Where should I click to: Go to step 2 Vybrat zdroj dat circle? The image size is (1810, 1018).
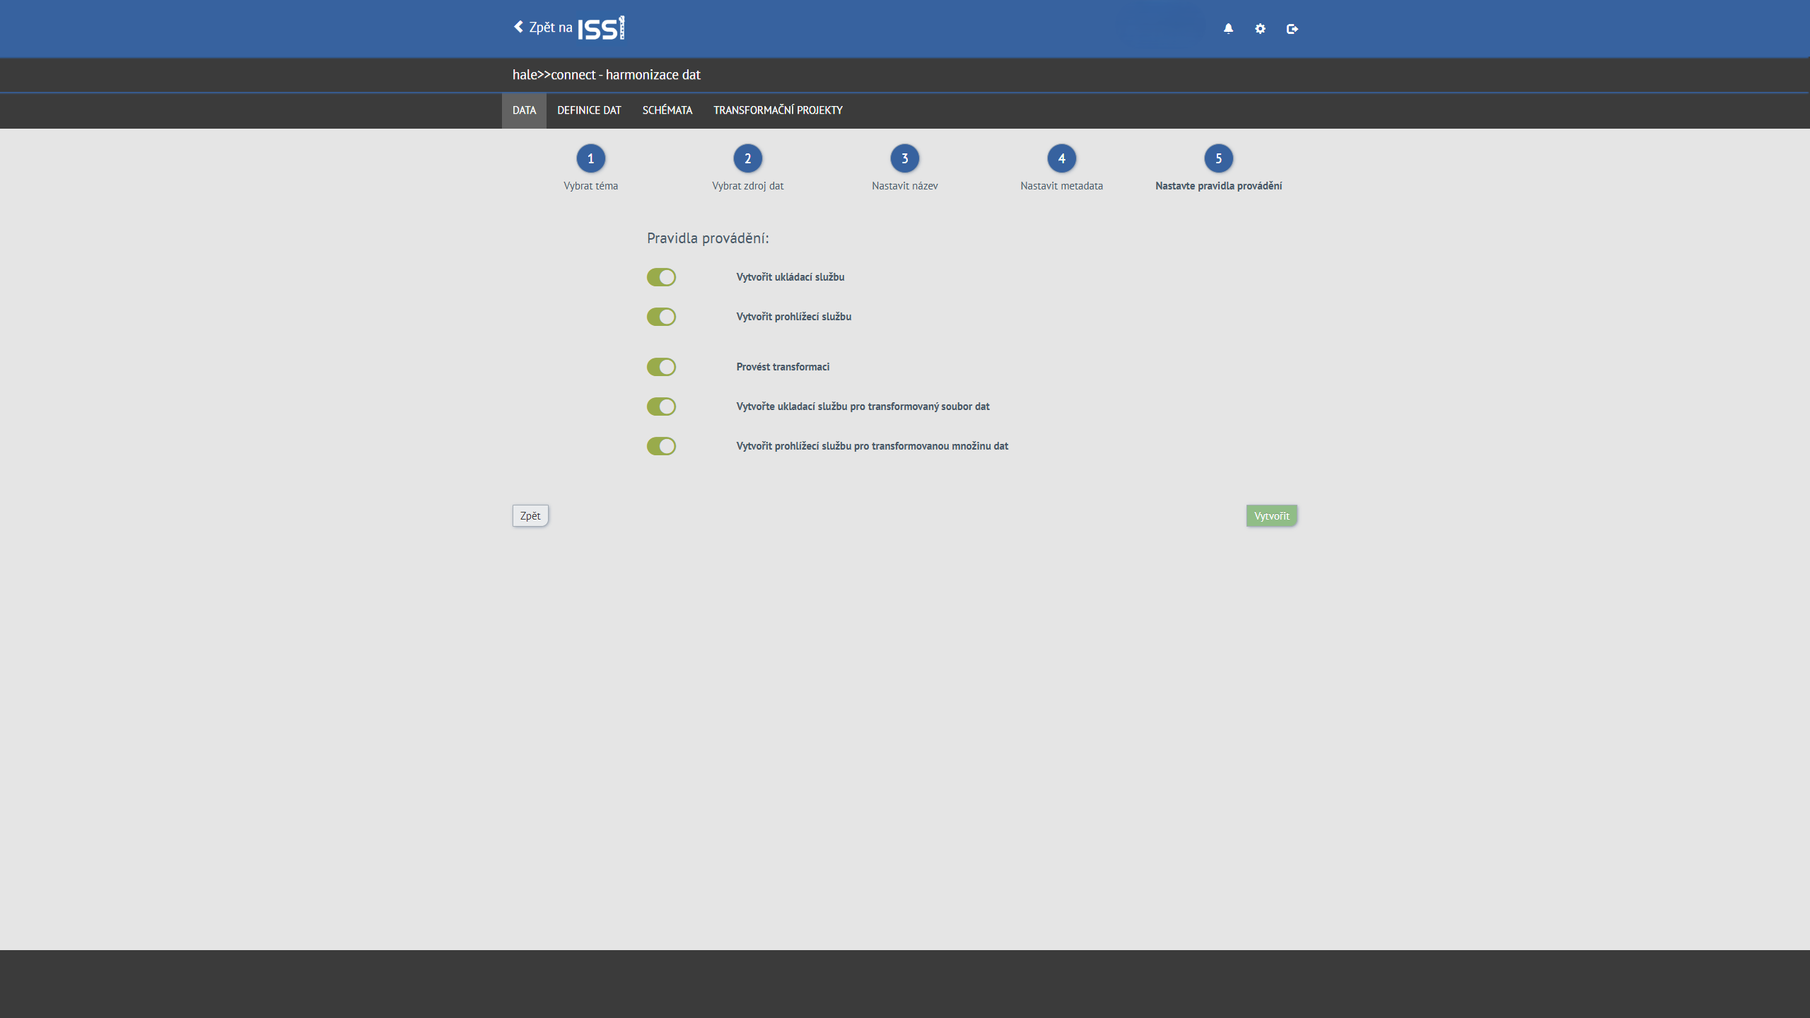point(747,158)
